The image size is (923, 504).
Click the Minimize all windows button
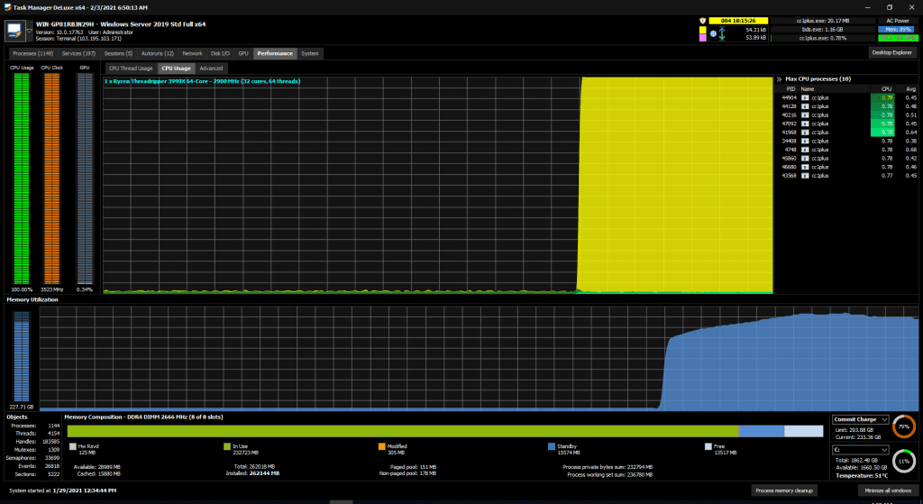tap(888, 490)
